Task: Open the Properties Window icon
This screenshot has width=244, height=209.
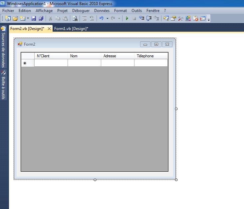Action: click(x=173, y=18)
